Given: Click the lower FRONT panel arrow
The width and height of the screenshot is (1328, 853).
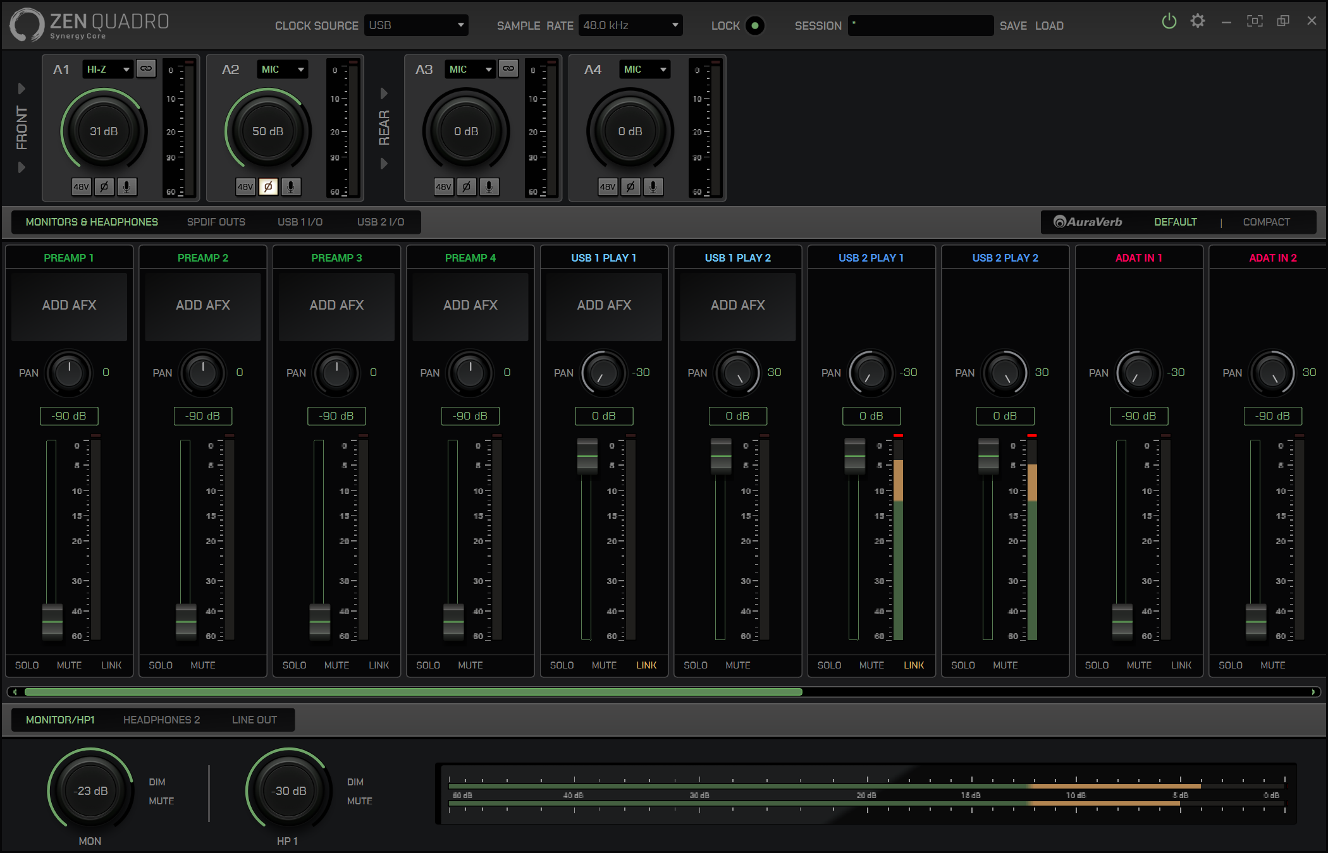Looking at the screenshot, I should pyautogui.click(x=22, y=167).
